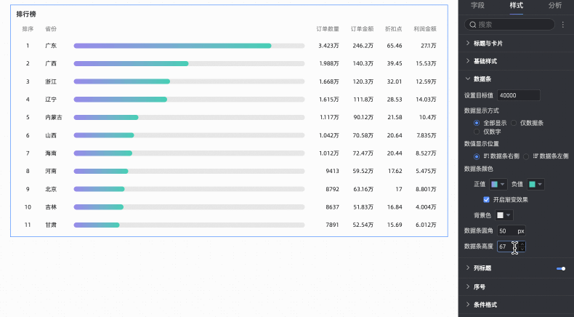Switch to the 字段 tab
This screenshot has height=317, width=574.
(477, 5)
